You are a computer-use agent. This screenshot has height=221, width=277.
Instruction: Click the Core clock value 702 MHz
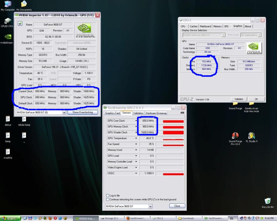click(206, 61)
